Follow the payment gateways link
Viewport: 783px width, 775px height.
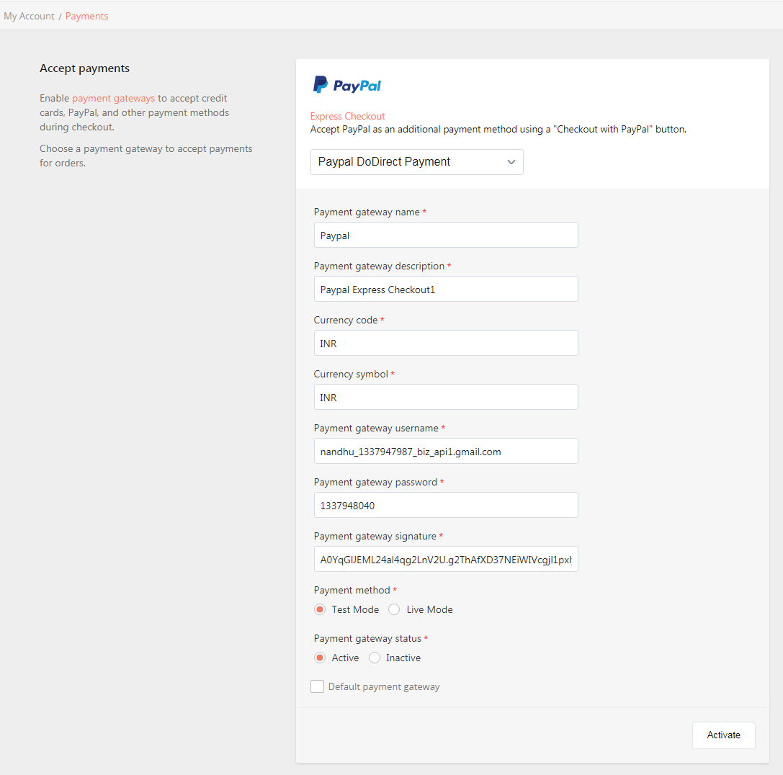coord(113,99)
